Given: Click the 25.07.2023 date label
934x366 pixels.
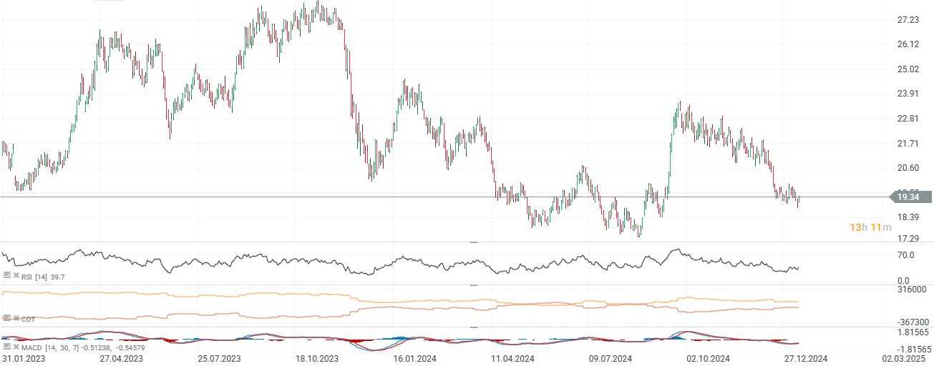Looking at the screenshot, I should coord(220,359).
